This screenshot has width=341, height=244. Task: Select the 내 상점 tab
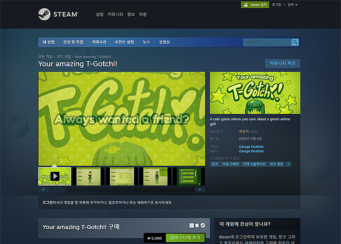click(48, 42)
